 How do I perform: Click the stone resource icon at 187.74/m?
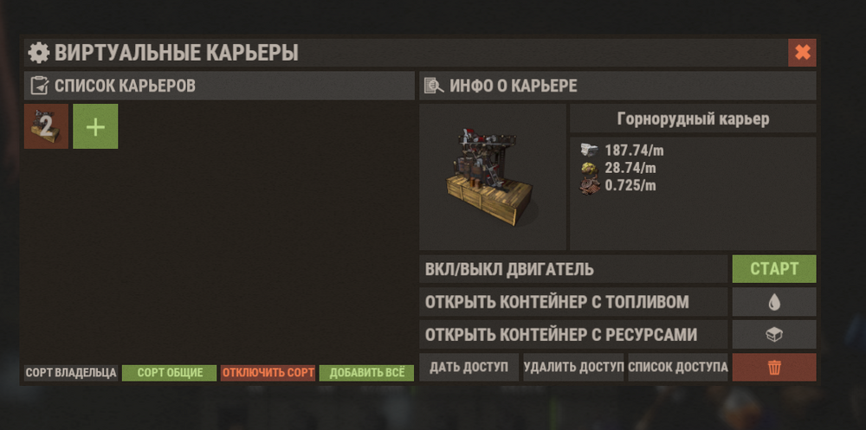[x=589, y=151]
